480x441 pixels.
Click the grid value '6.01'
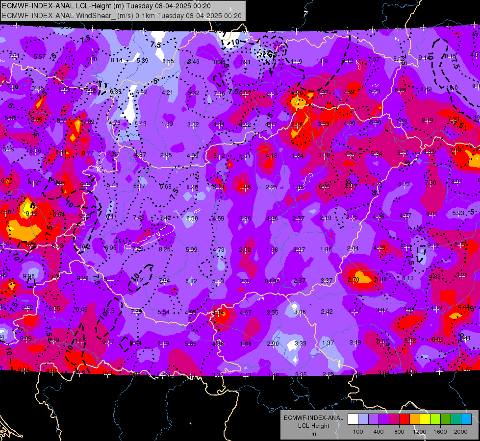pyautogui.click(x=431, y=214)
